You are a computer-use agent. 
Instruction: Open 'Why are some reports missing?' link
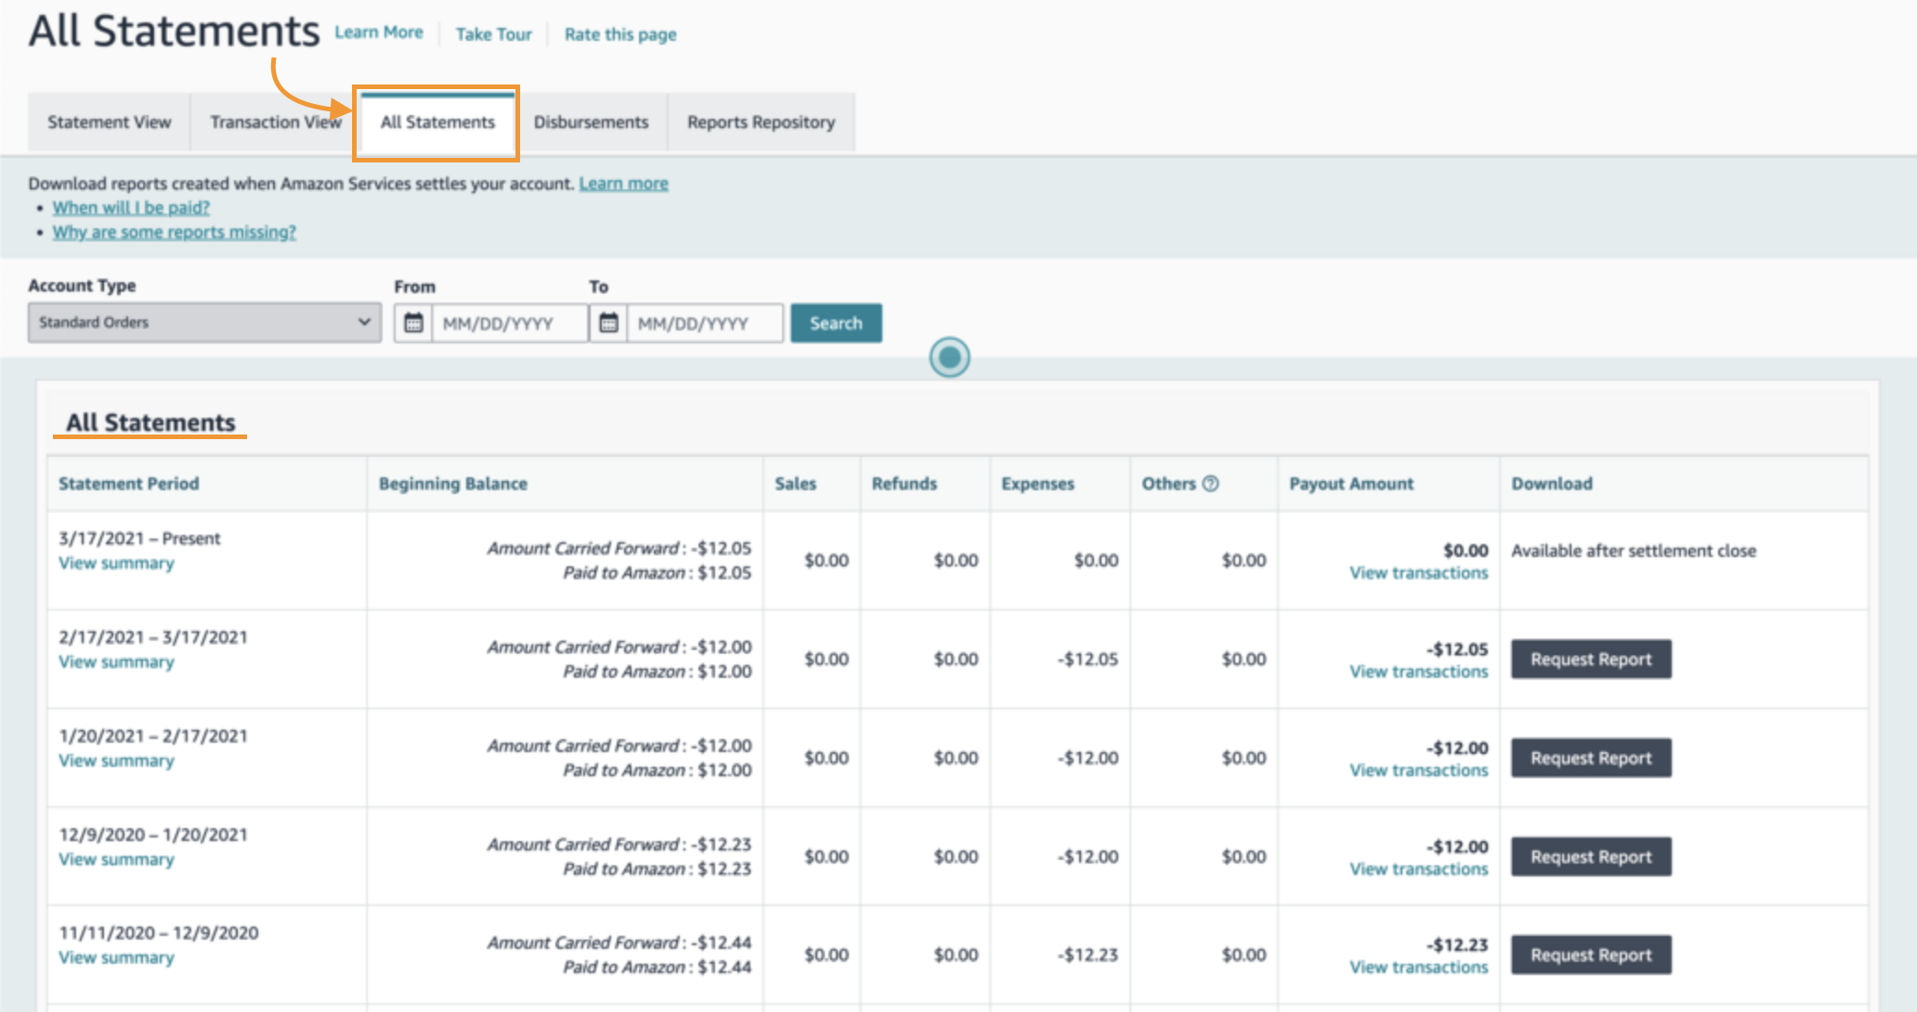pos(174,231)
